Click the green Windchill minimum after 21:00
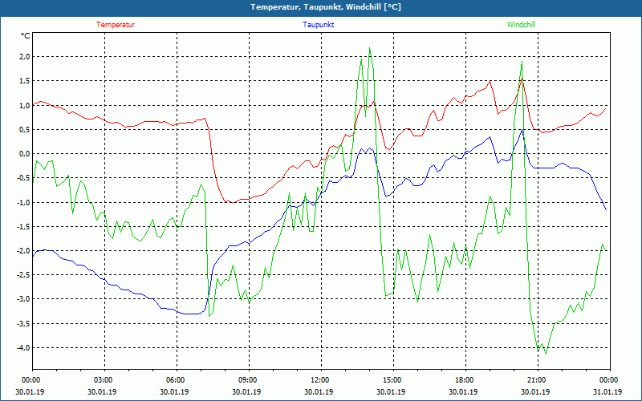642x401 pixels. 546,354
